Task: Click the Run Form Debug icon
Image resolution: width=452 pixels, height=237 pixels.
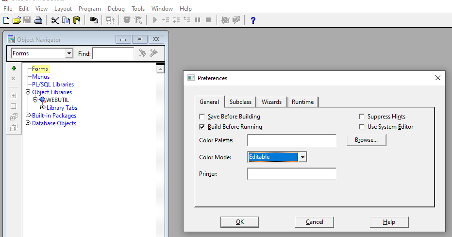Action: 138,20
